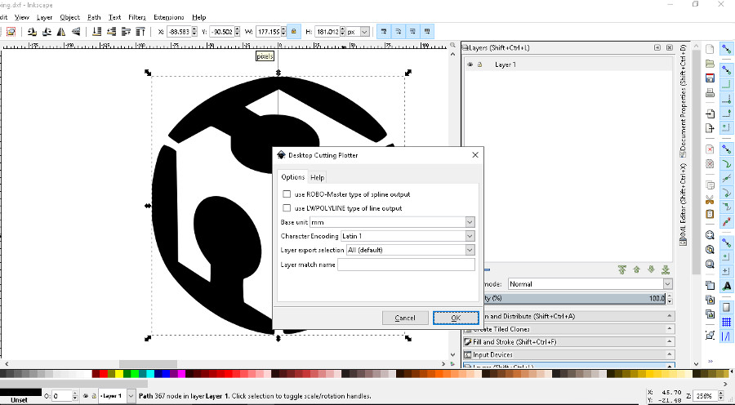The width and height of the screenshot is (735, 405).
Task: Click the Zoom to fit drawing icon
Action: tap(710, 249)
